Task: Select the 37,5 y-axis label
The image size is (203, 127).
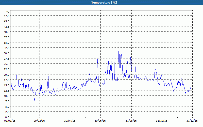Action: pyautogui.click(x=7, y=37)
